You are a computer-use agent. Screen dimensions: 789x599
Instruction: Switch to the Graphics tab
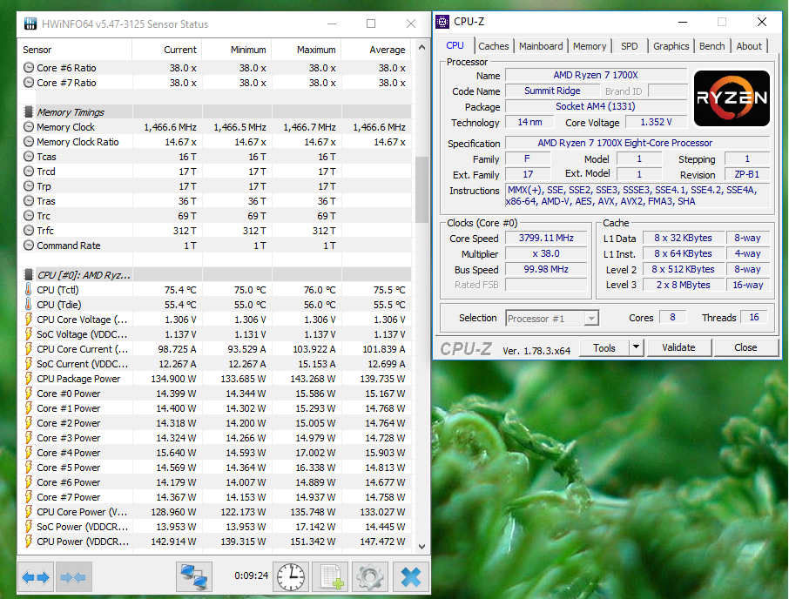point(671,46)
